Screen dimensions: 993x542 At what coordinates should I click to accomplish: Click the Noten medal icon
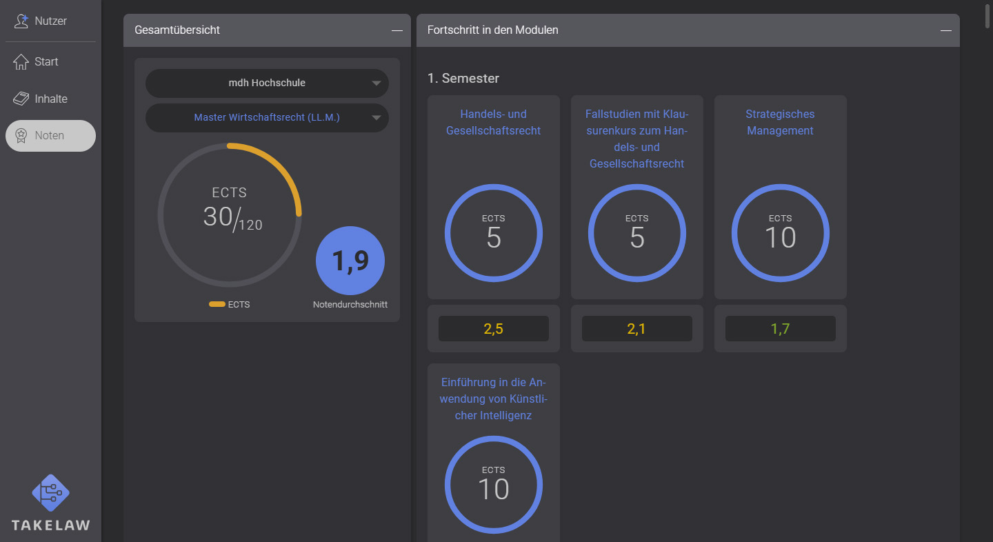coord(21,135)
